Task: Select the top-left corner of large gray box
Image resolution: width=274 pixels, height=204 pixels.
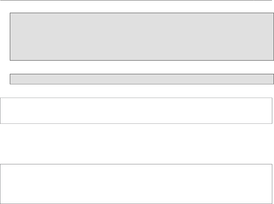Action: 10,13
